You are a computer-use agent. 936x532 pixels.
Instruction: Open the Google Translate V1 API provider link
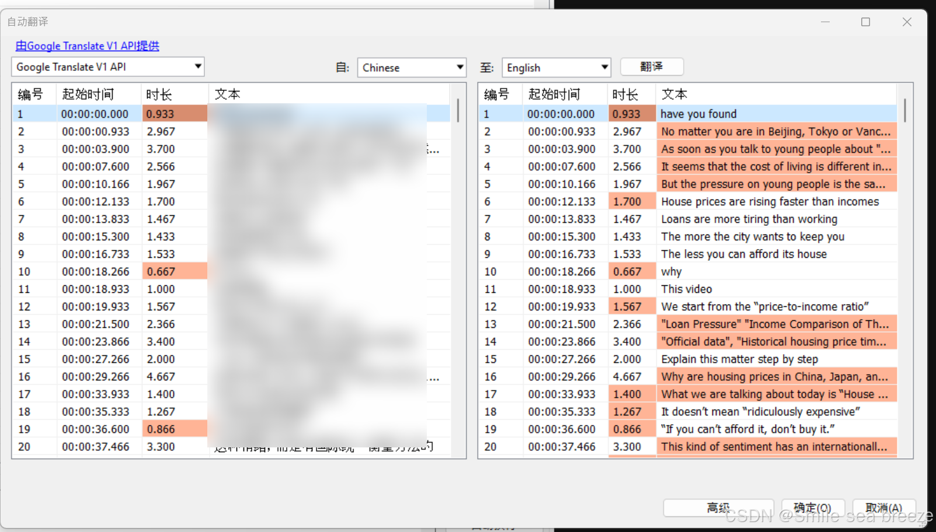click(x=87, y=45)
